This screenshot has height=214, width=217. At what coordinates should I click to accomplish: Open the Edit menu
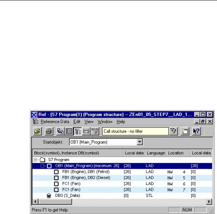point(77,122)
